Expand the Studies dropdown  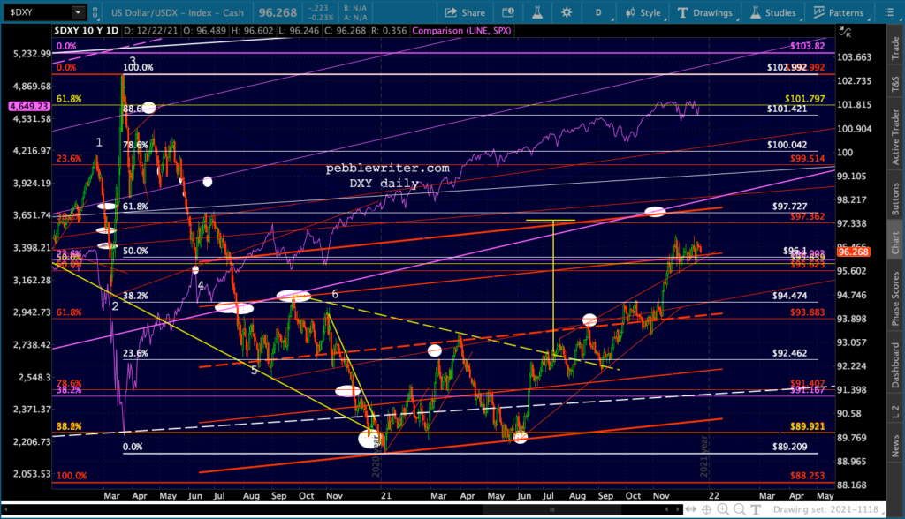click(773, 12)
